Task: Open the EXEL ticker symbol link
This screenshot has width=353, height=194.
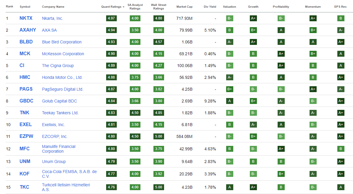Action: 26,125
